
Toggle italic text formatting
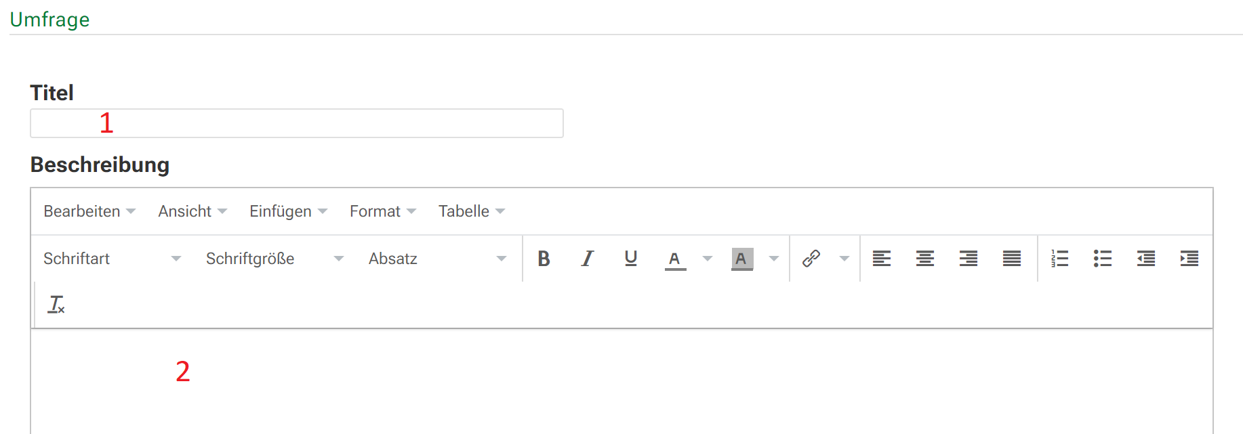(x=587, y=259)
